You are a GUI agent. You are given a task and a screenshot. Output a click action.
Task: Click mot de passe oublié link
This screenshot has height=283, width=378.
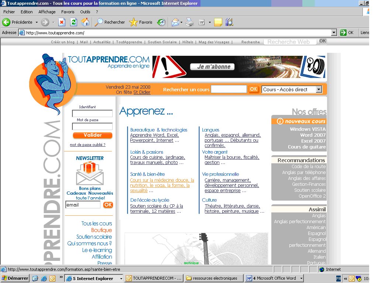(x=87, y=145)
